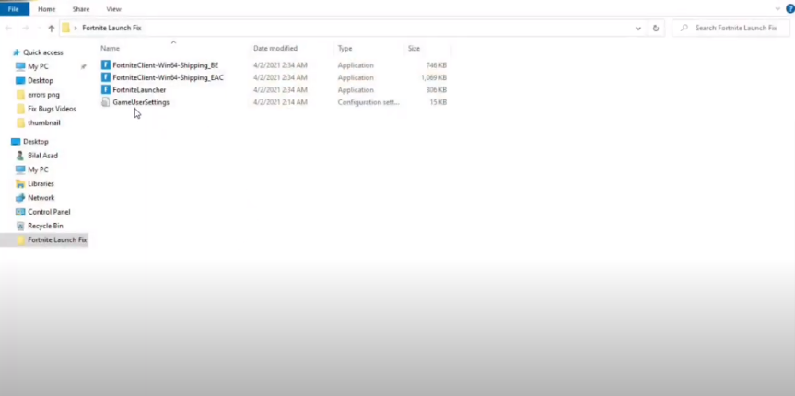This screenshot has width=795, height=396.
Task: Click the Network icon
Action: click(20, 198)
